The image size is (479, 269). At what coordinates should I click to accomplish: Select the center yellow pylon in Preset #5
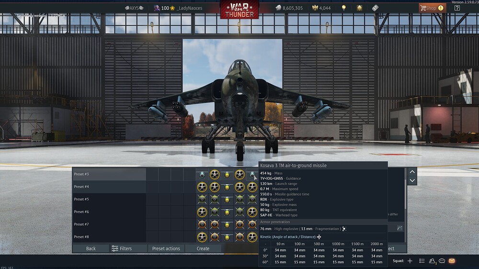(x=227, y=200)
